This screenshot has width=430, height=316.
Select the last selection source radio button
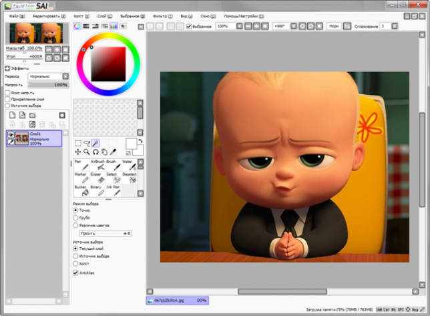(75, 263)
